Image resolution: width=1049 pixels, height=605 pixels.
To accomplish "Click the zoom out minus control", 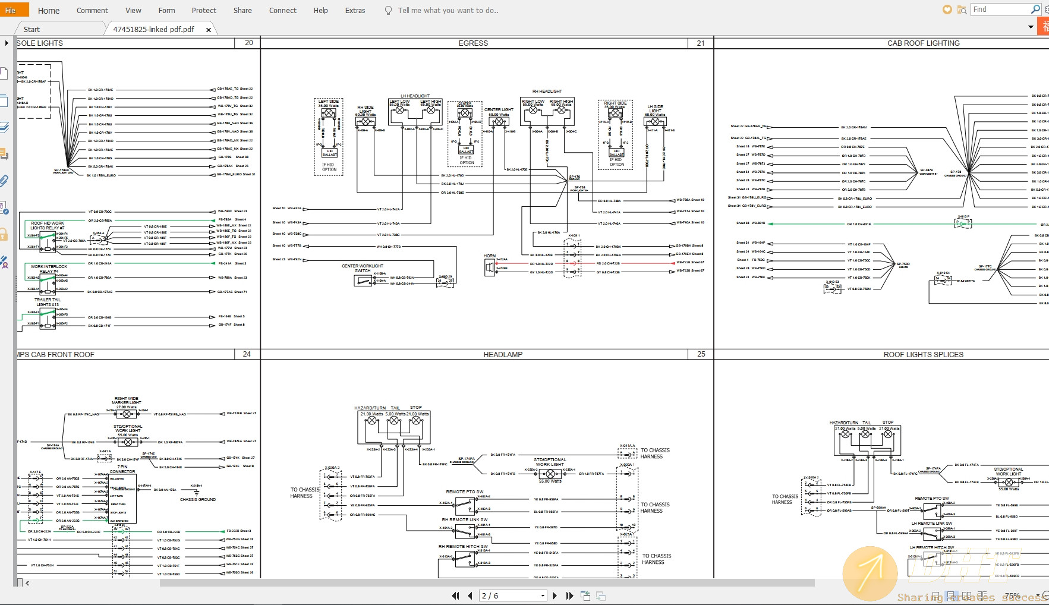I will coord(1047,594).
